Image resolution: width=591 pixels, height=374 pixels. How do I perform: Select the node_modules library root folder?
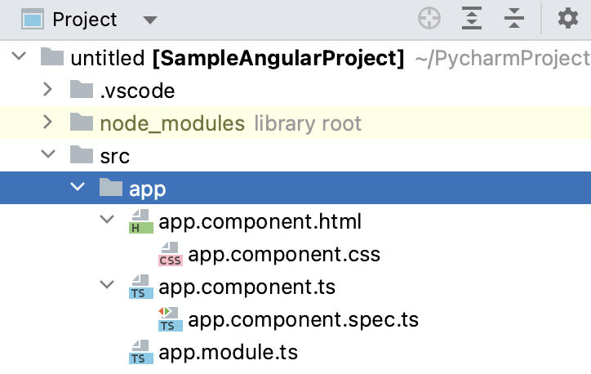pos(171,123)
